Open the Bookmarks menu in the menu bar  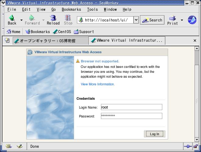[x=71, y=9]
